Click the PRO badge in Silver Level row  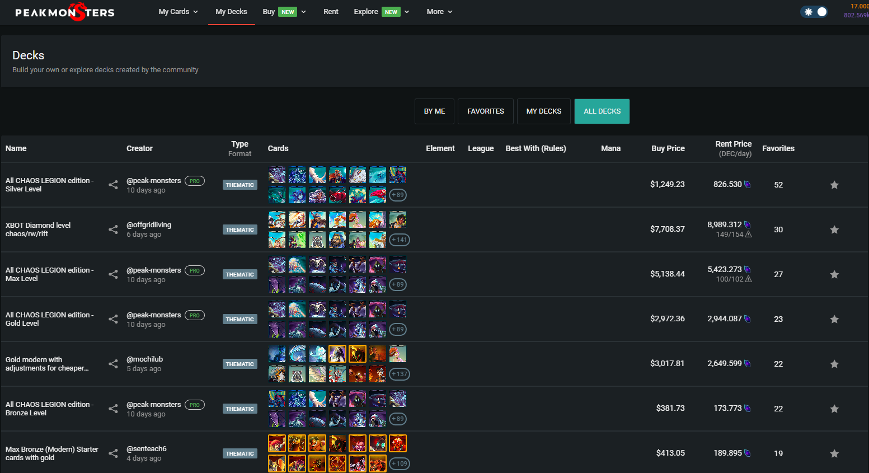[195, 181]
